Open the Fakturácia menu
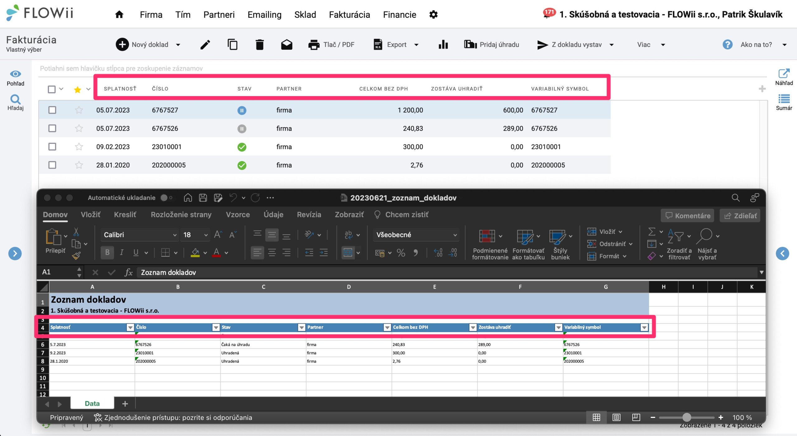 coord(349,15)
